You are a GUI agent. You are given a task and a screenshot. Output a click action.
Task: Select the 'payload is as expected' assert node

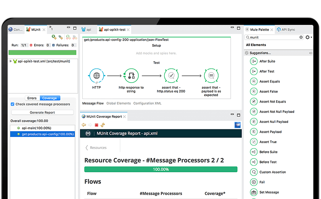point(211,76)
